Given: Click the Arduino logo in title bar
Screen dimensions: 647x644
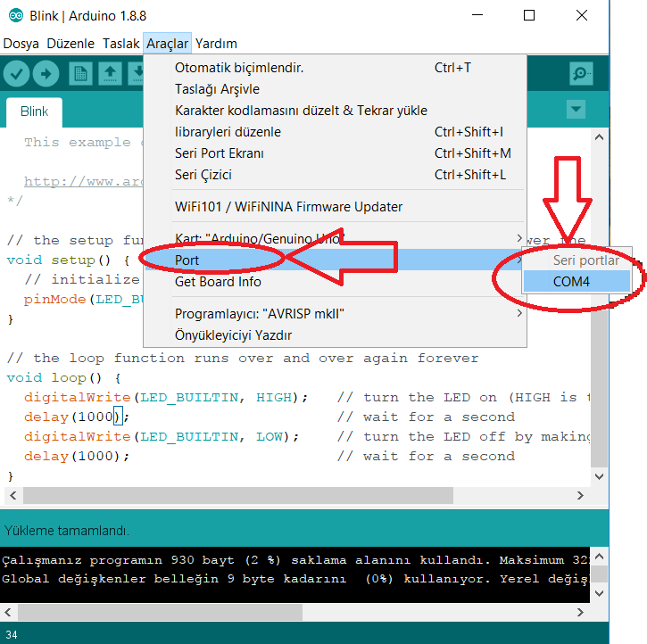Looking at the screenshot, I should [16, 15].
